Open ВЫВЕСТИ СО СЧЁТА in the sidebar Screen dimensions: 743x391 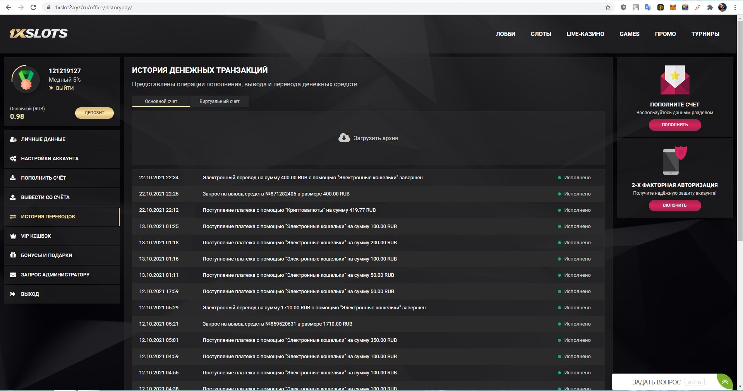[62, 197]
